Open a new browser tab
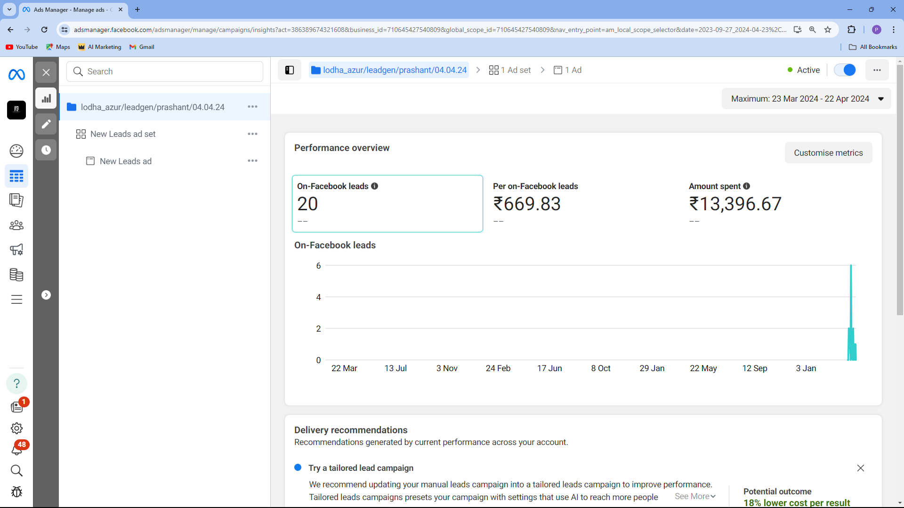 (x=137, y=9)
